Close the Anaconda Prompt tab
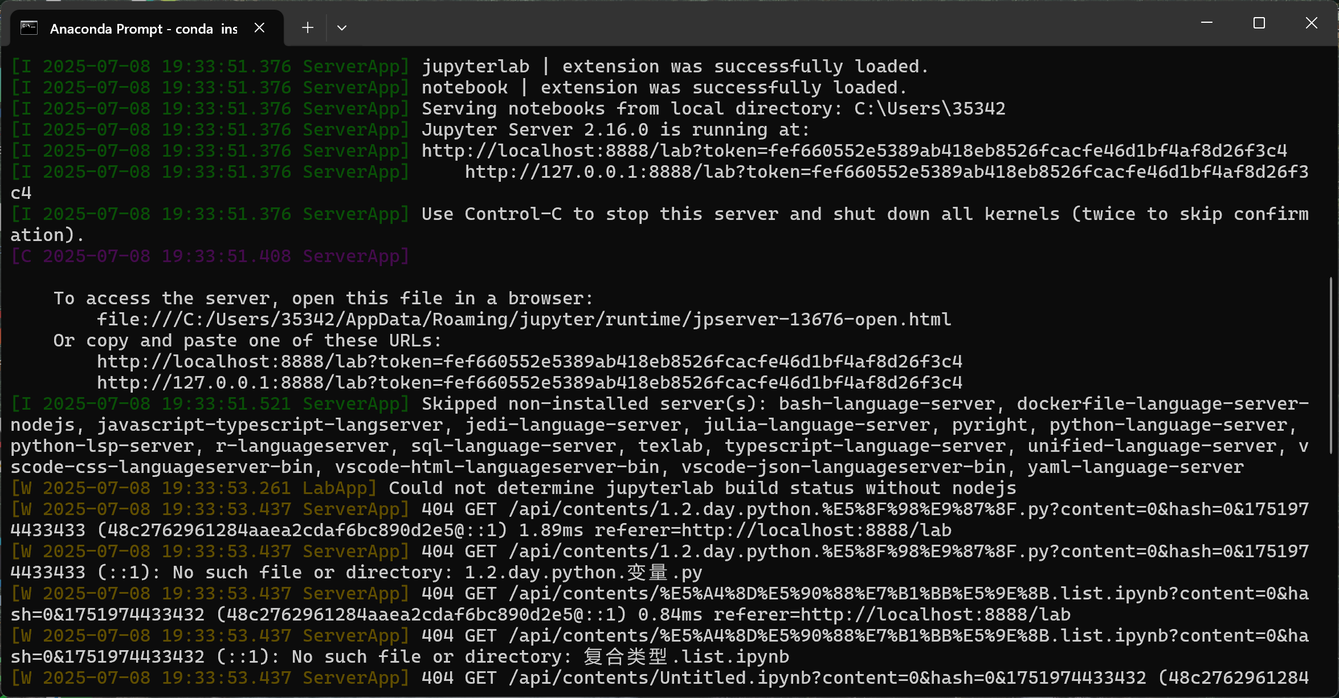The image size is (1339, 698). (260, 27)
